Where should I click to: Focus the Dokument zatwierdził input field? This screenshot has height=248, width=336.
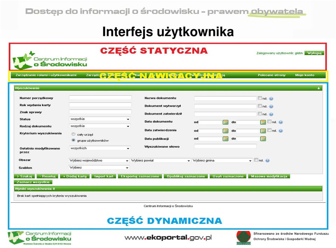point(225,114)
